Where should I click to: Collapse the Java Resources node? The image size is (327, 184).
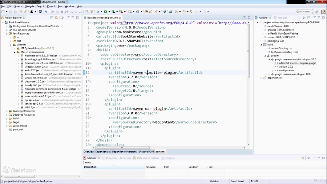(x=7, y=33)
